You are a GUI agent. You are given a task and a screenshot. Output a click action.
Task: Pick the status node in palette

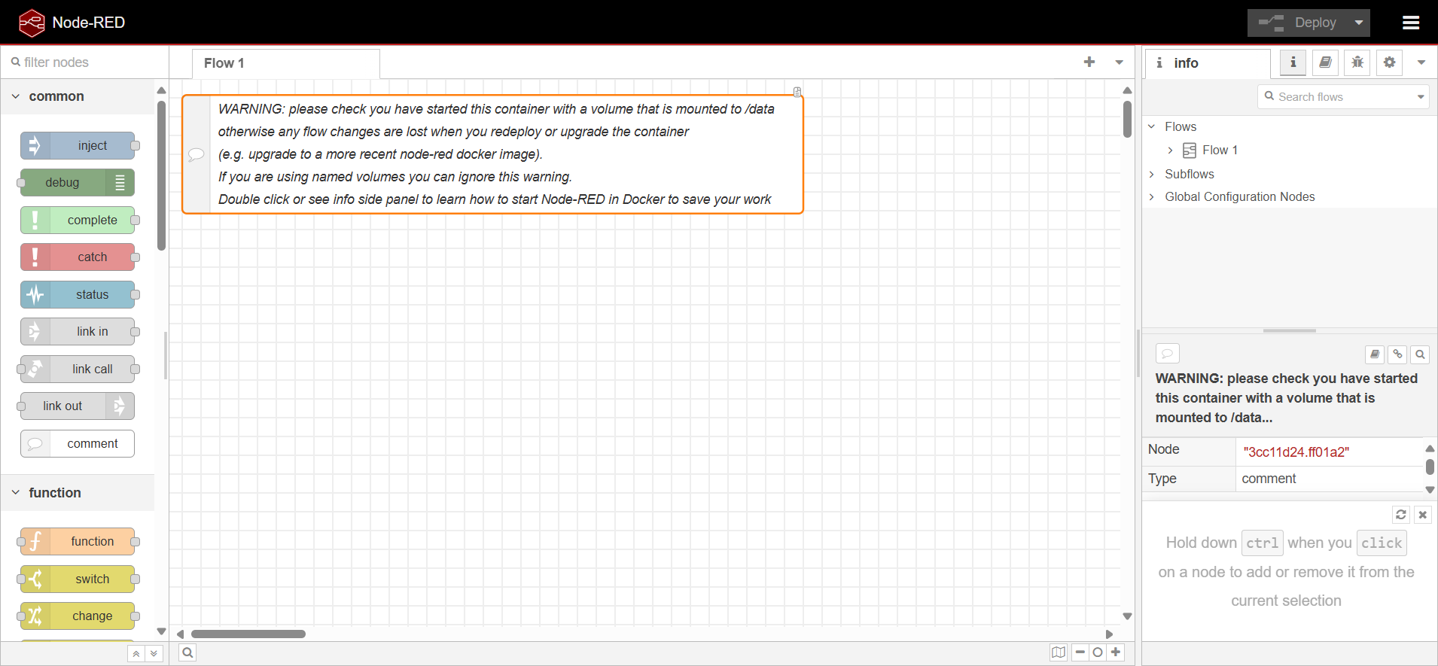[x=78, y=295]
